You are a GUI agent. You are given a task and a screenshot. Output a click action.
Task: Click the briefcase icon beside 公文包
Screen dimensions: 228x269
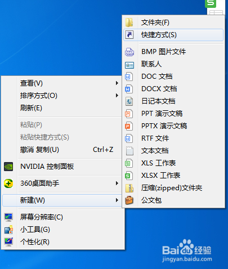click(129, 200)
